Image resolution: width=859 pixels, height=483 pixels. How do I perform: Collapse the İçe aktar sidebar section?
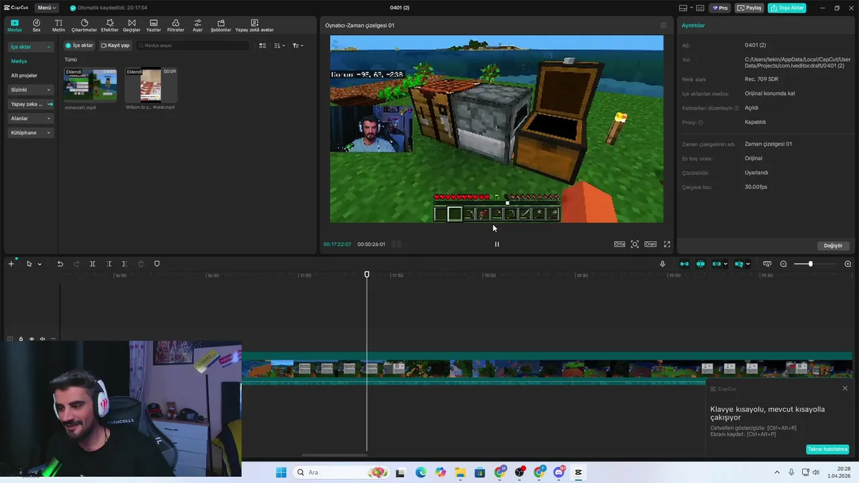(x=30, y=47)
